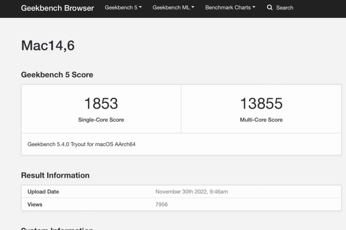
Task: Click the Upload Date row label
Action: [x=43, y=191]
